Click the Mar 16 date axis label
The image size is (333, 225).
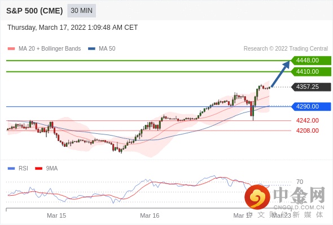(x=150, y=215)
